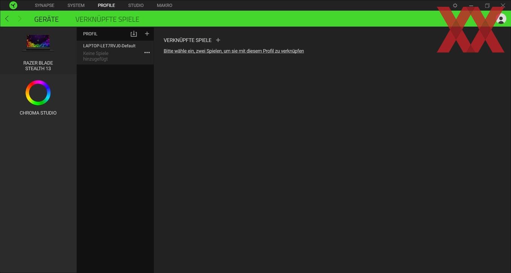Restore the Synapse window size

click(x=487, y=6)
